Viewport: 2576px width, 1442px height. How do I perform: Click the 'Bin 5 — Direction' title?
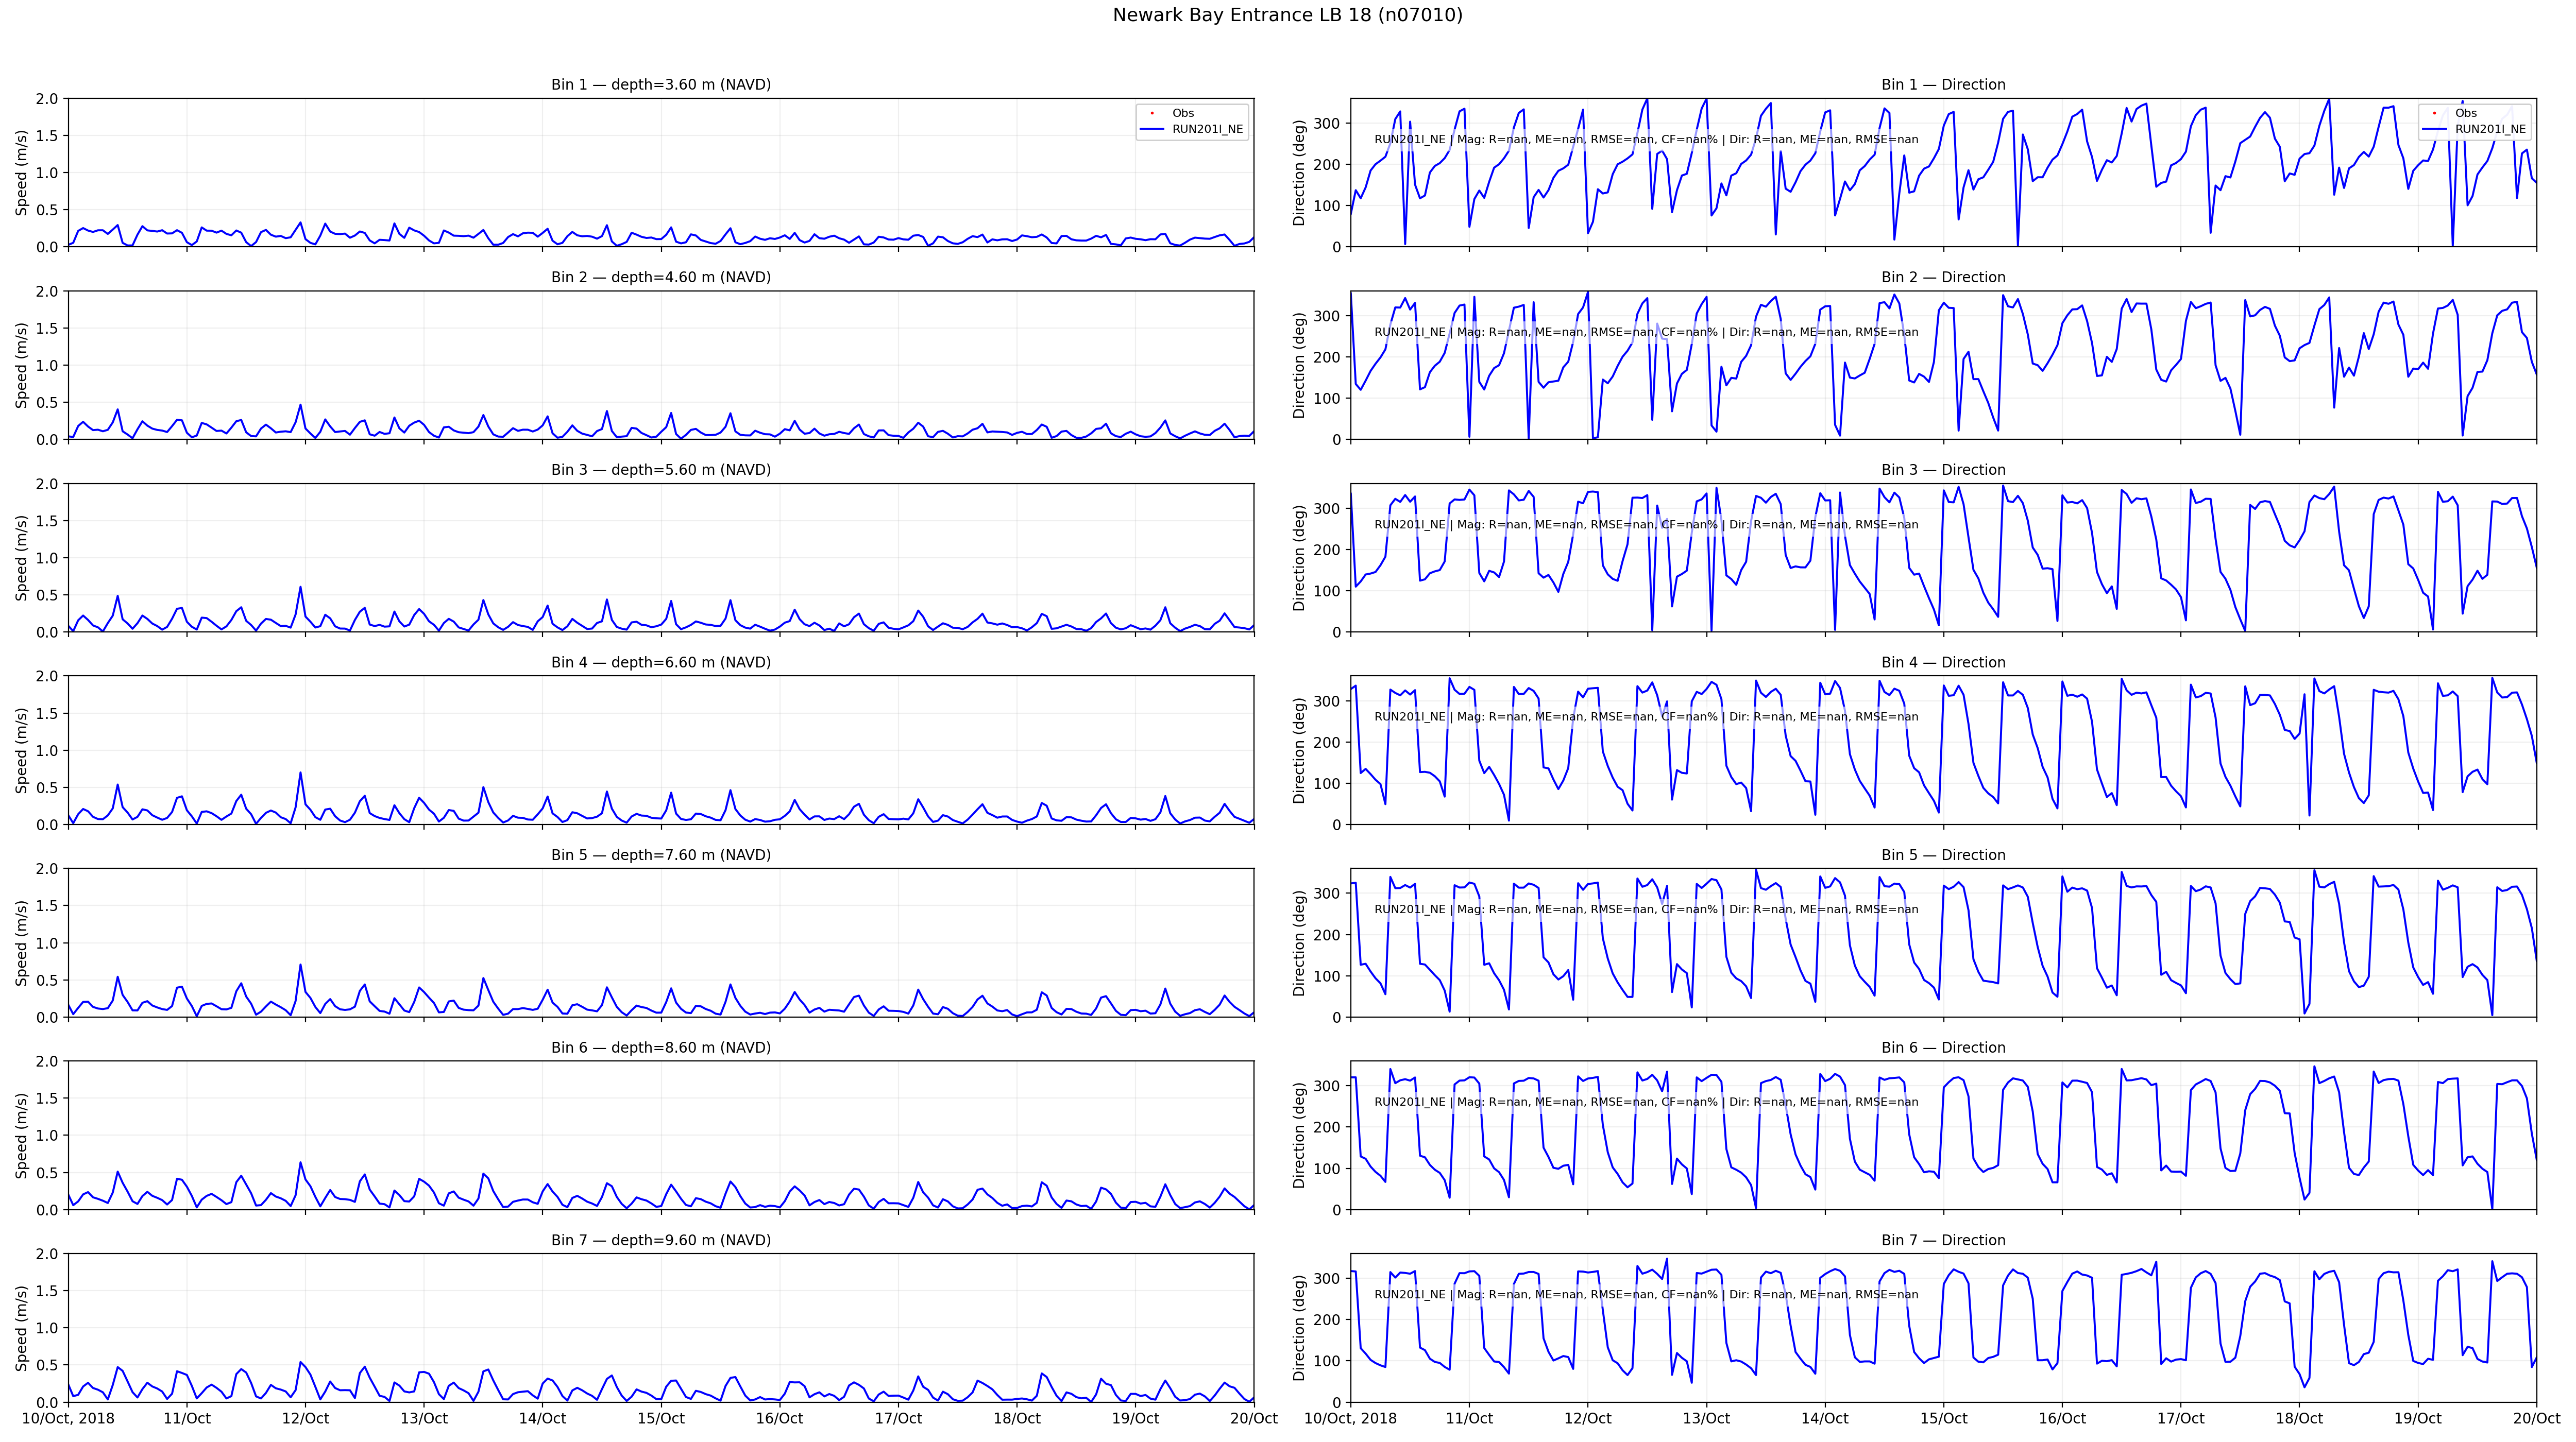(x=1943, y=855)
